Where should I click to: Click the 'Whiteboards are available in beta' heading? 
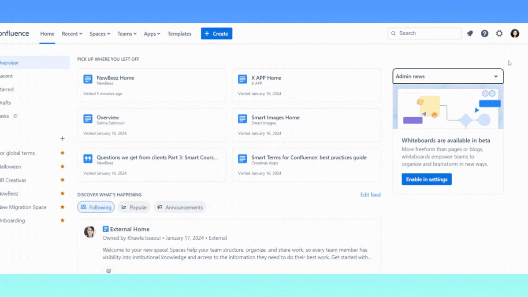446,141
